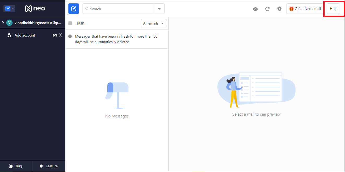Viewport: 345px width, 172px height.
Task: Click the mailbox illustration in the empty list
Action: 117,95
